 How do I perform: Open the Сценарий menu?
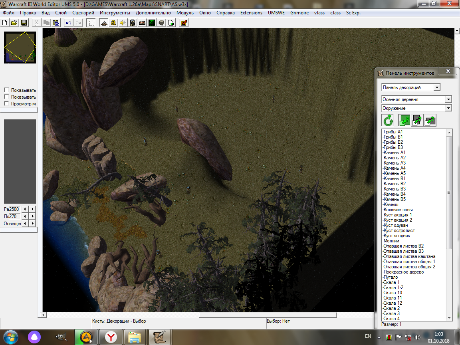click(x=83, y=13)
